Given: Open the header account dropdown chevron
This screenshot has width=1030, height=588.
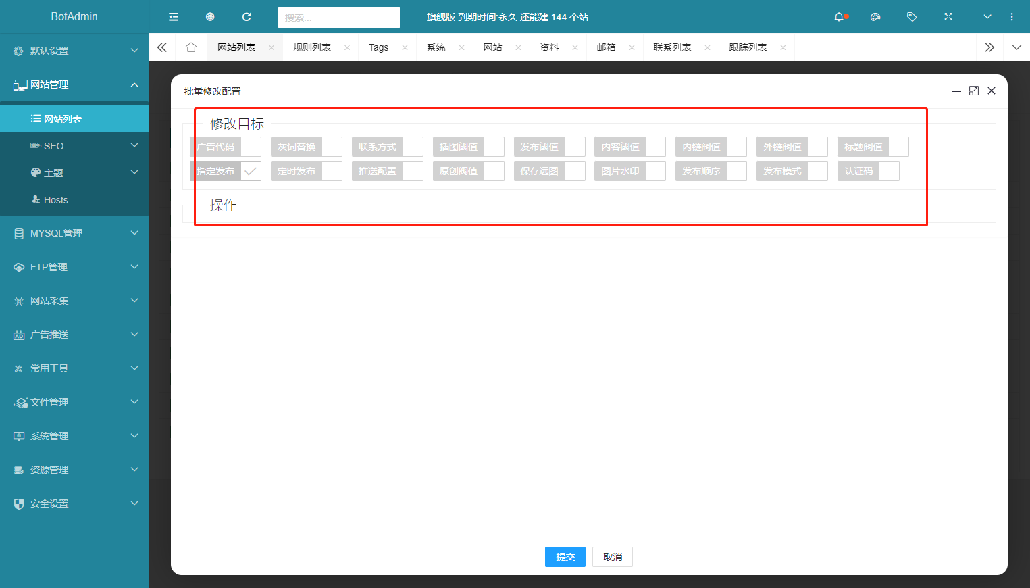Looking at the screenshot, I should click(987, 17).
